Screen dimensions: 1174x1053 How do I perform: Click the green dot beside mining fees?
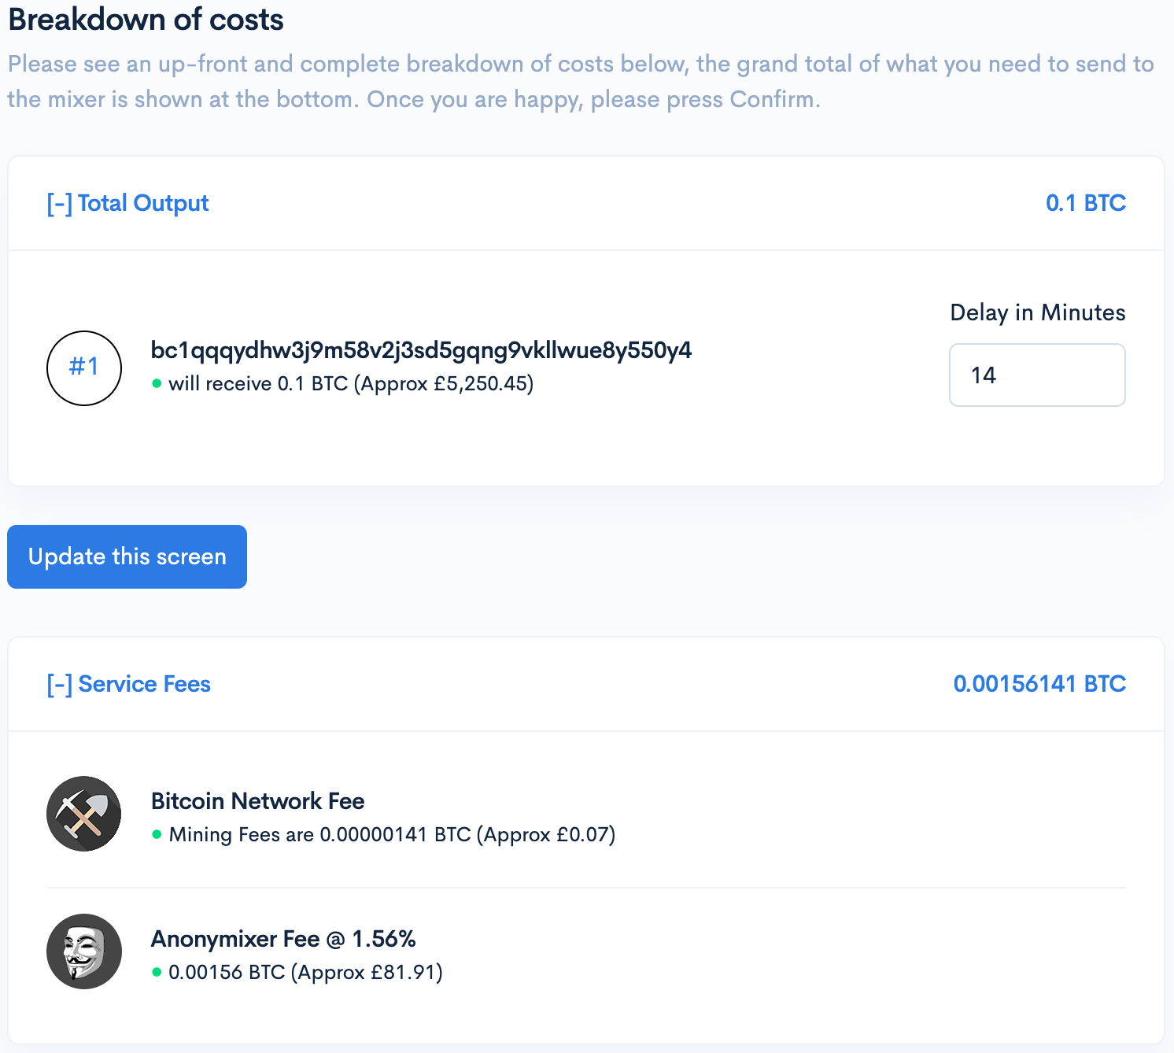[x=157, y=835]
